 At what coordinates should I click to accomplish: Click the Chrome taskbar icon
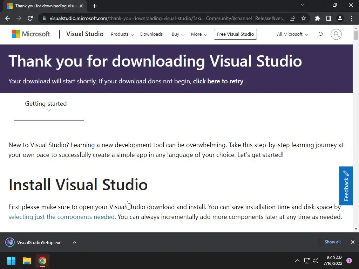pyautogui.click(x=42, y=261)
